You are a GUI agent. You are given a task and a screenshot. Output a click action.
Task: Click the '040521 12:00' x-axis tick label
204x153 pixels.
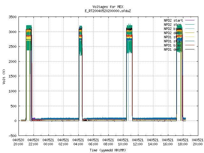[138, 142]
